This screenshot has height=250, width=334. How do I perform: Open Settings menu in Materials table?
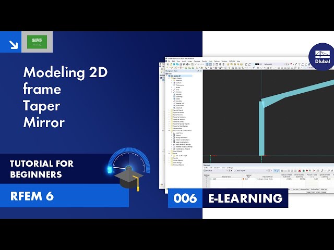pyautogui.click(x=230, y=168)
